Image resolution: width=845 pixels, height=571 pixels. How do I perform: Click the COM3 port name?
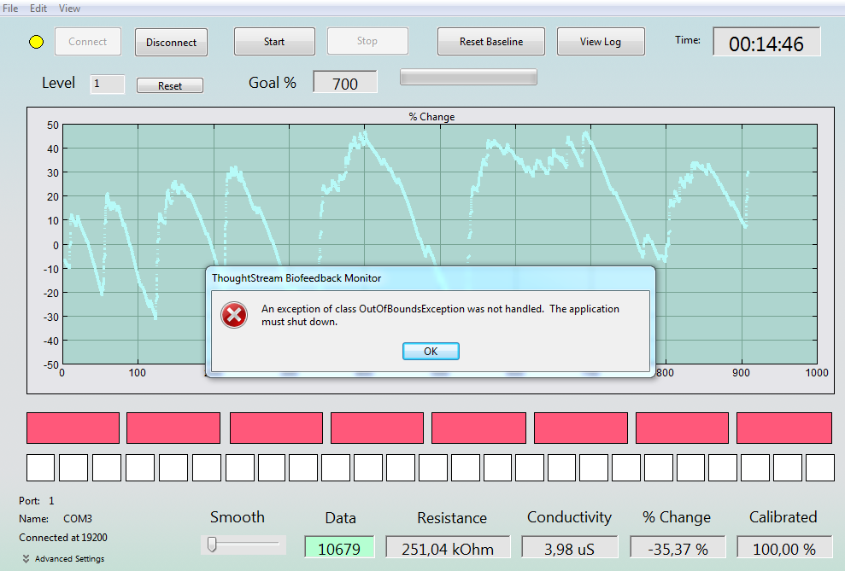(x=78, y=519)
